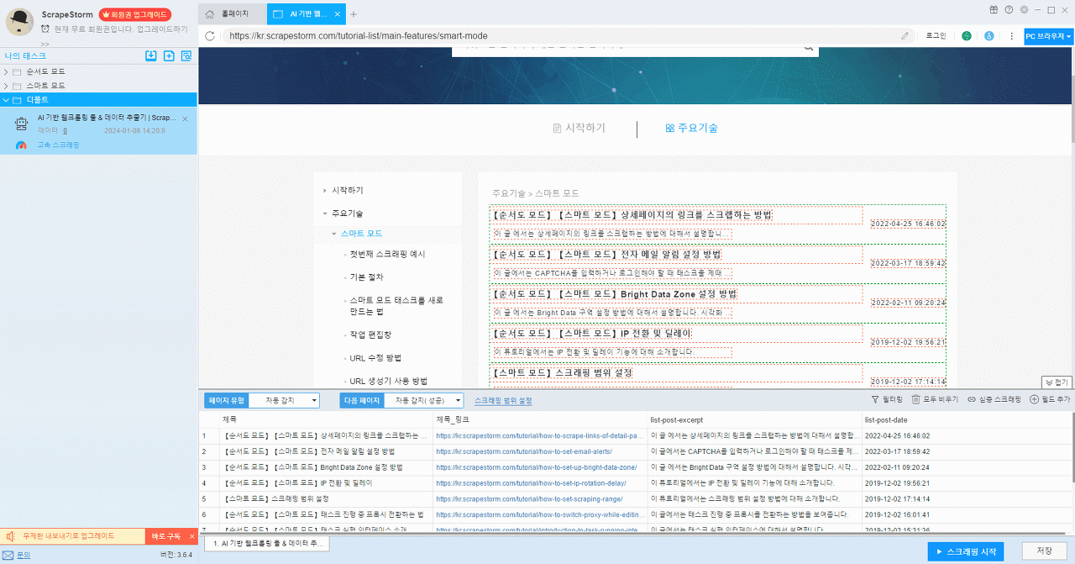Open the 다음 페이지 자동 감지(성공) dropdown
Viewport: 1075px width, 564px height.
click(x=423, y=401)
